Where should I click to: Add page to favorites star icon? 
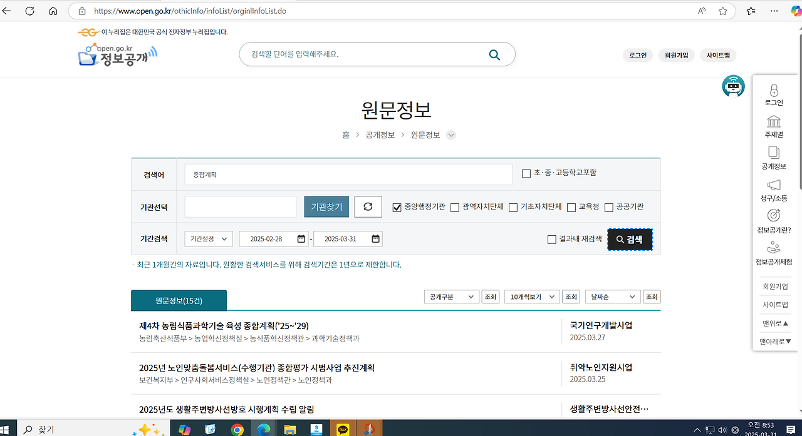point(723,11)
